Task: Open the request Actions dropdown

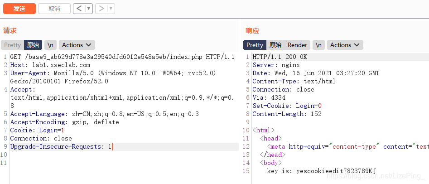Action: pos(77,45)
